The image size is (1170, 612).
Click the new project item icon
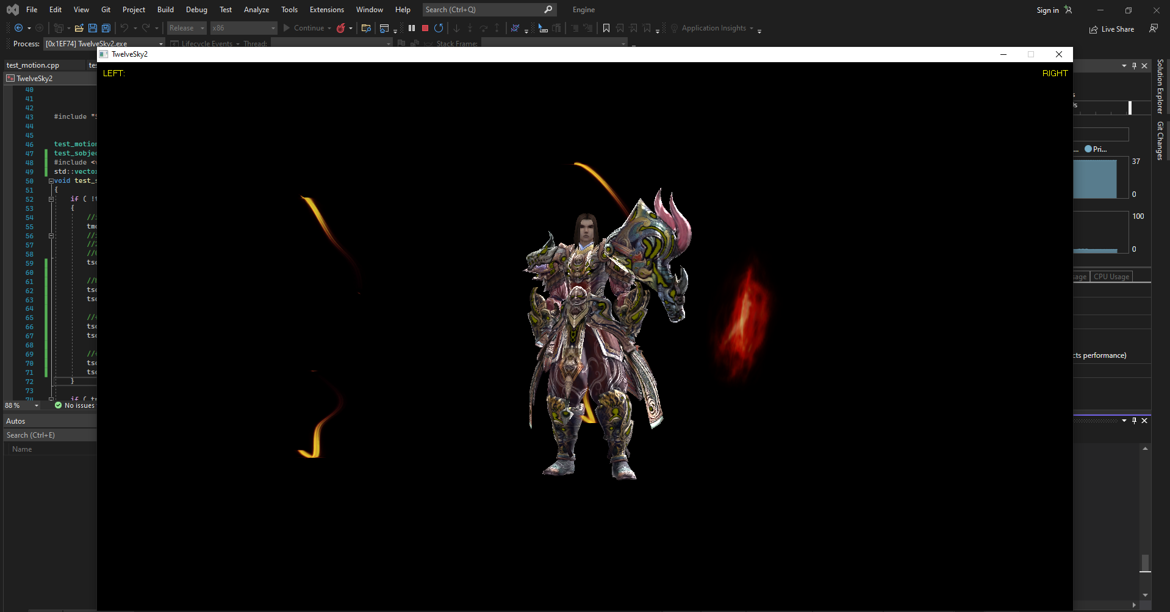click(59, 28)
